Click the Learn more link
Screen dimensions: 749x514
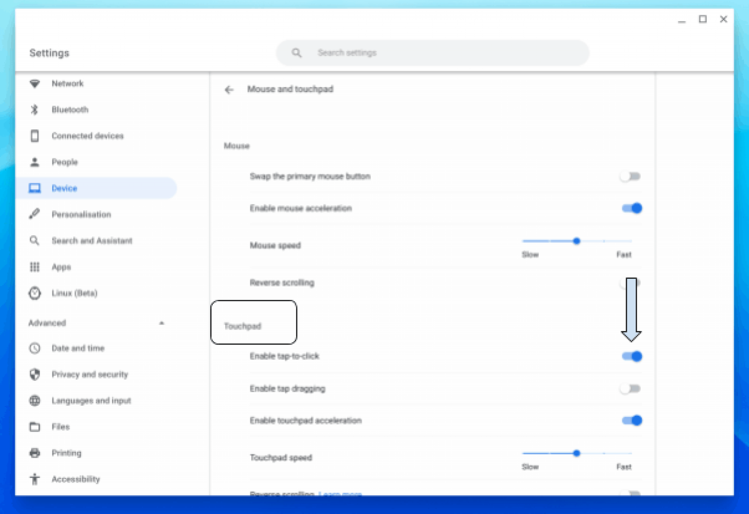339,494
